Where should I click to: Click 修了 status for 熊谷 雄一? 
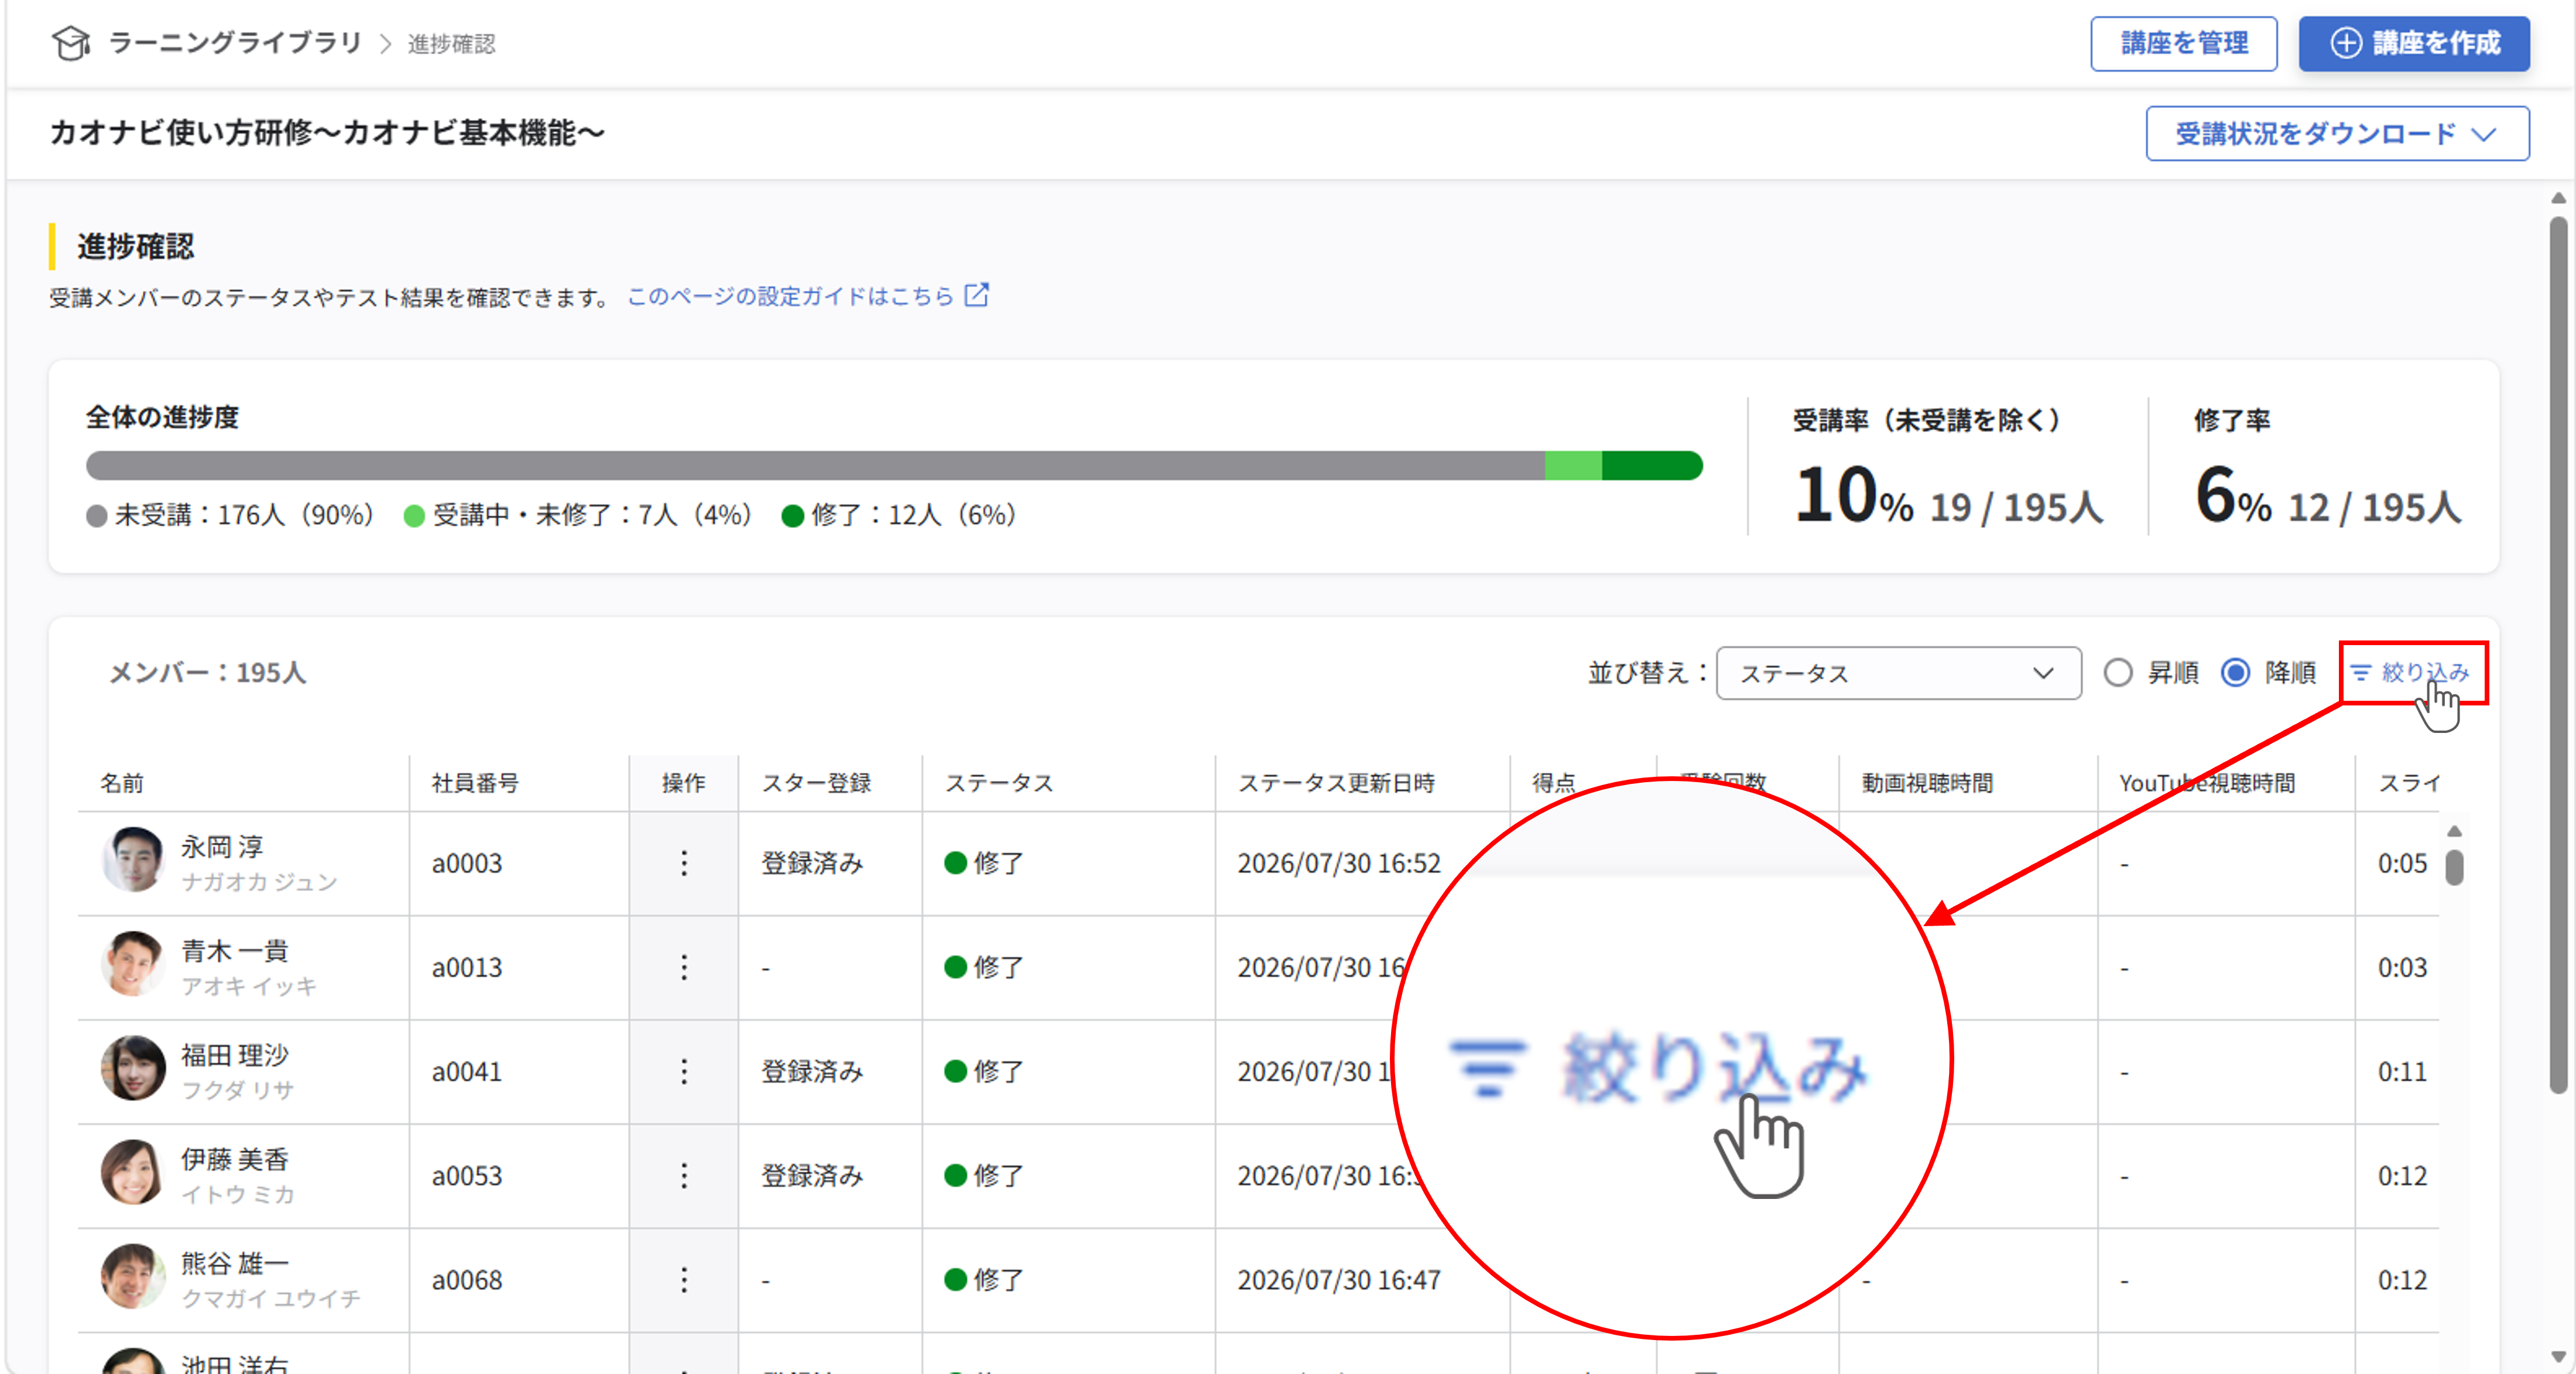point(984,1279)
